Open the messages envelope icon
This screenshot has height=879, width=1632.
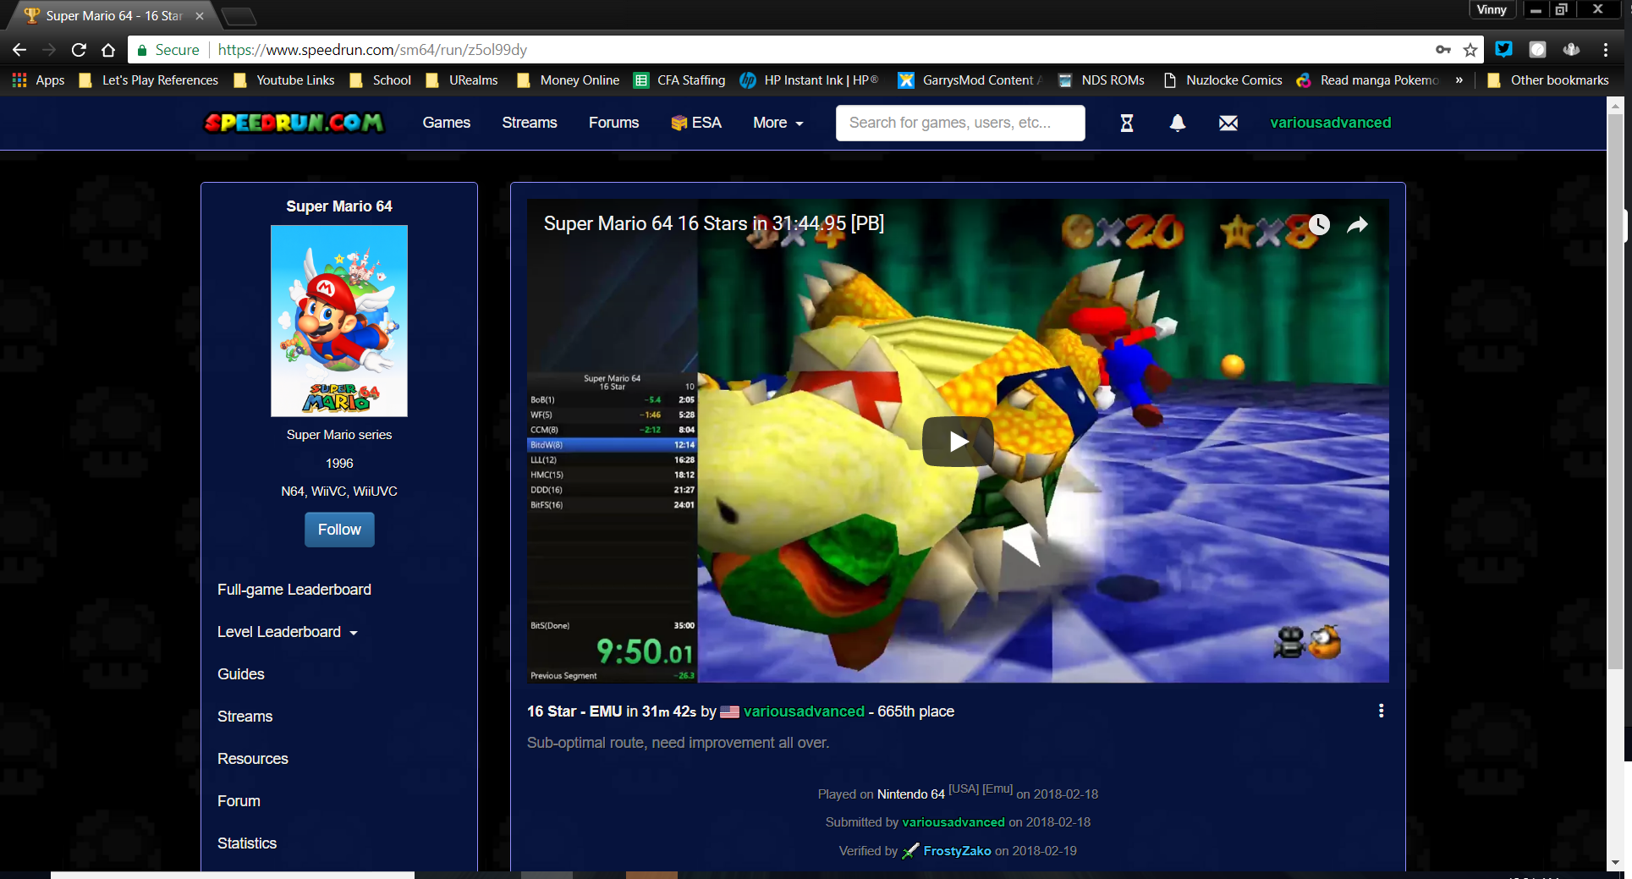pyautogui.click(x=1228, y=123)
